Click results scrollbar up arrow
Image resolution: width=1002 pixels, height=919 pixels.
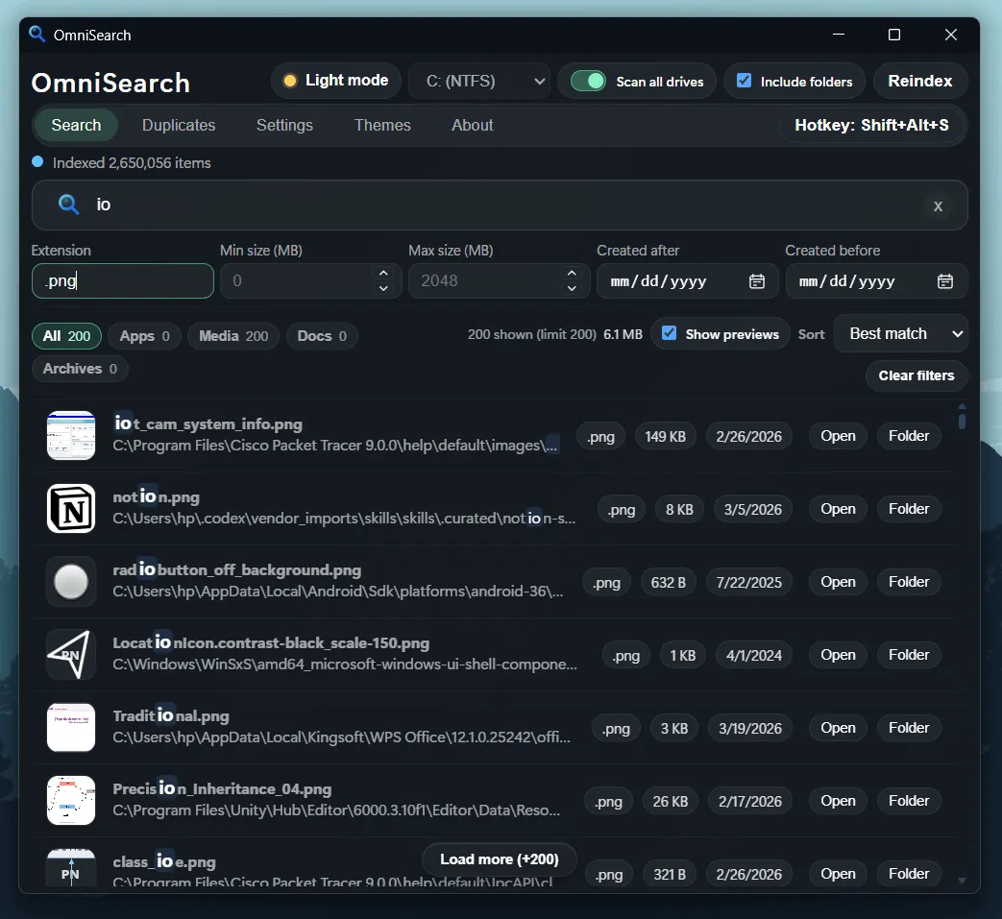(962, 407)
